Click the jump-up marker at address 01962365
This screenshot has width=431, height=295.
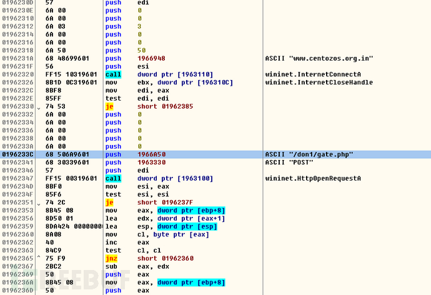click(x=39, y=257)
